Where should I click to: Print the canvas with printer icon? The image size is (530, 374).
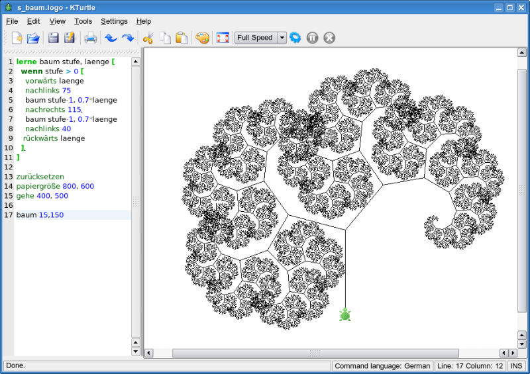90,38
